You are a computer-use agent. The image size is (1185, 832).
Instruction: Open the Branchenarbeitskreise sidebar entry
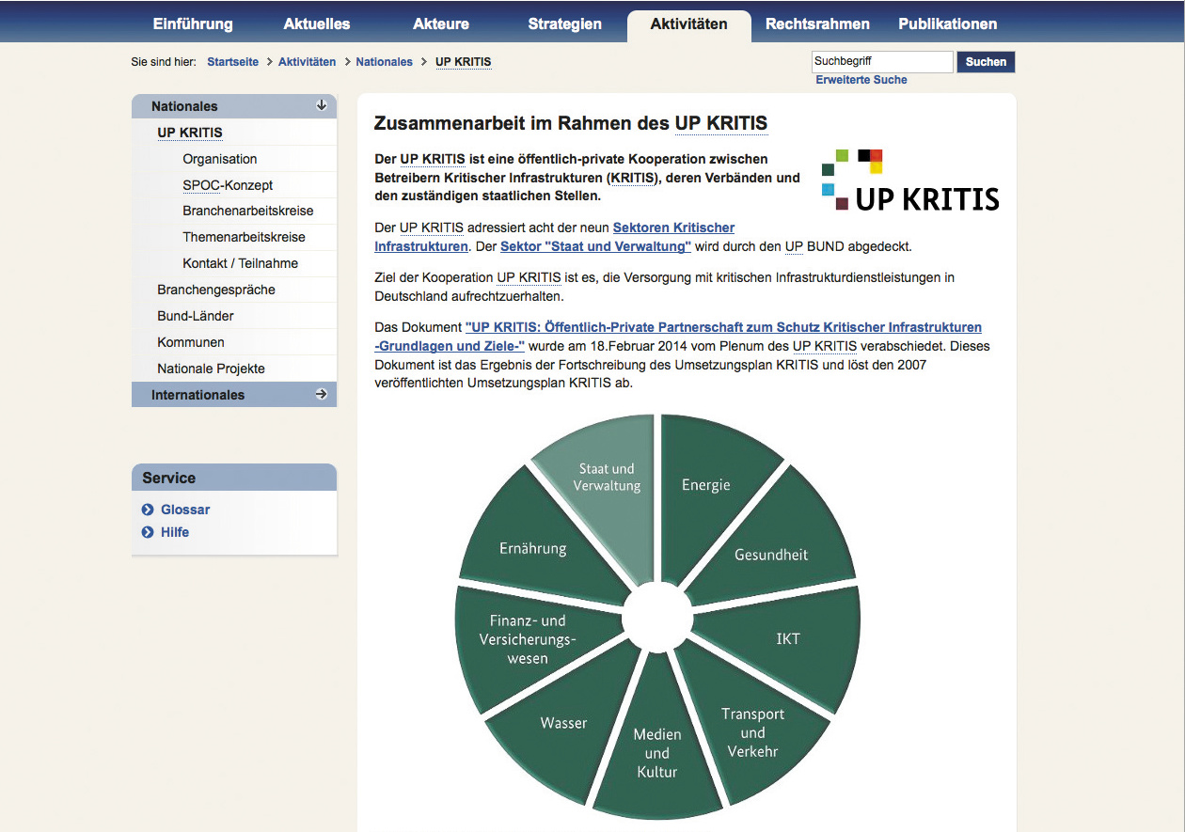[x=248, y=211]
